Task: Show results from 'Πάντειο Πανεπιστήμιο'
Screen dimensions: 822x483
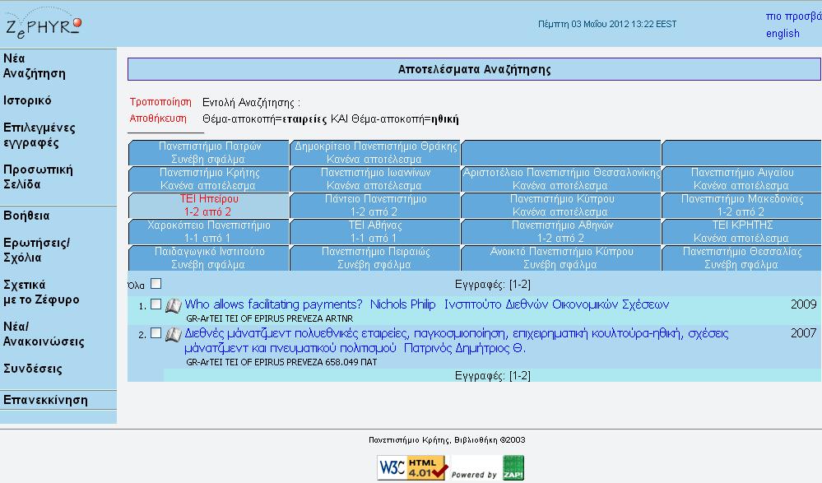Action: (x=375, y=205)
